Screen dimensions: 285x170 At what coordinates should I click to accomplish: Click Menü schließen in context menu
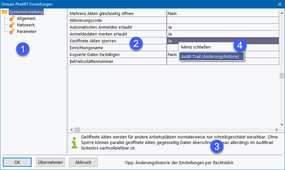pos(195,47)
